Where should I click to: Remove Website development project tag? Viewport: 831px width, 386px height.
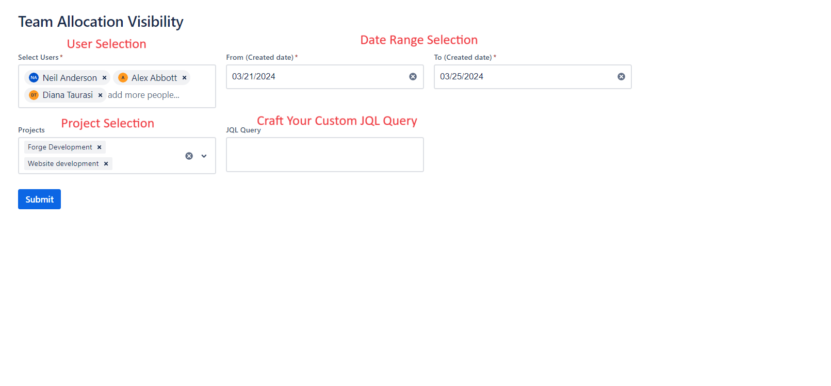[106, 164]
